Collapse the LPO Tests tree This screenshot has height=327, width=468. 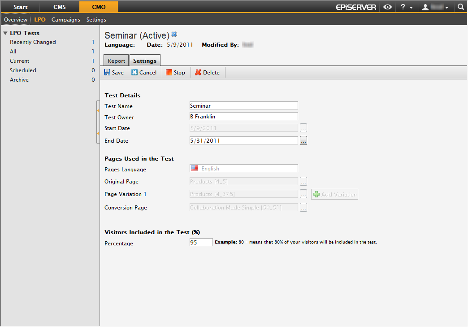[5, 33]
